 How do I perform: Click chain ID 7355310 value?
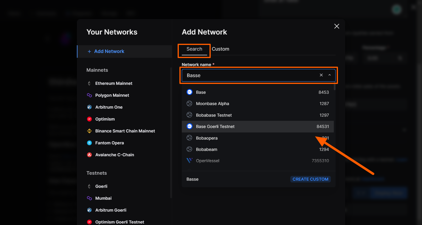tap(320, 161)
